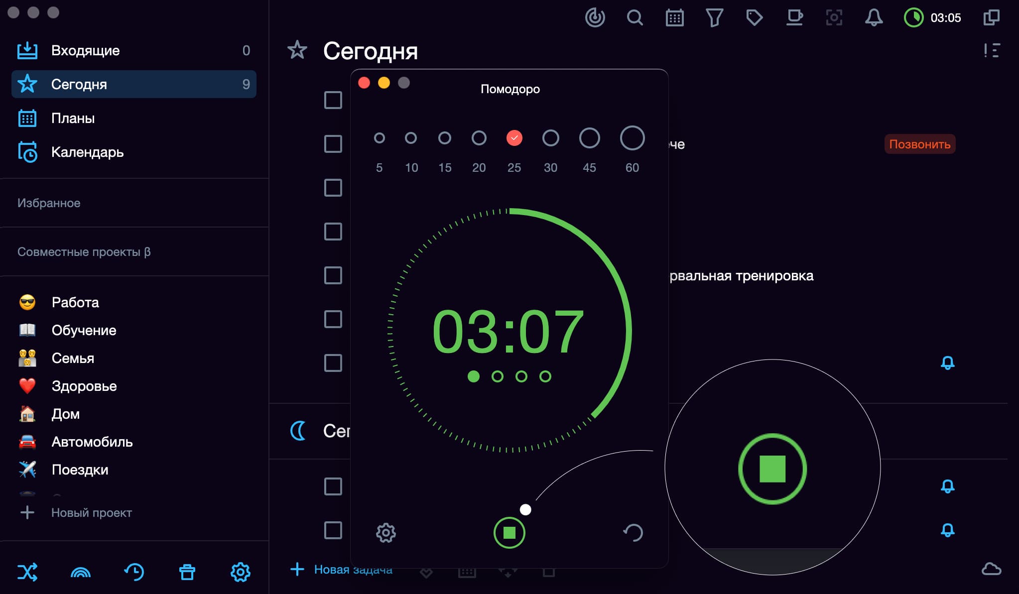
Task: Close the Помодоро window with red button
Action: tap(364, 83)
